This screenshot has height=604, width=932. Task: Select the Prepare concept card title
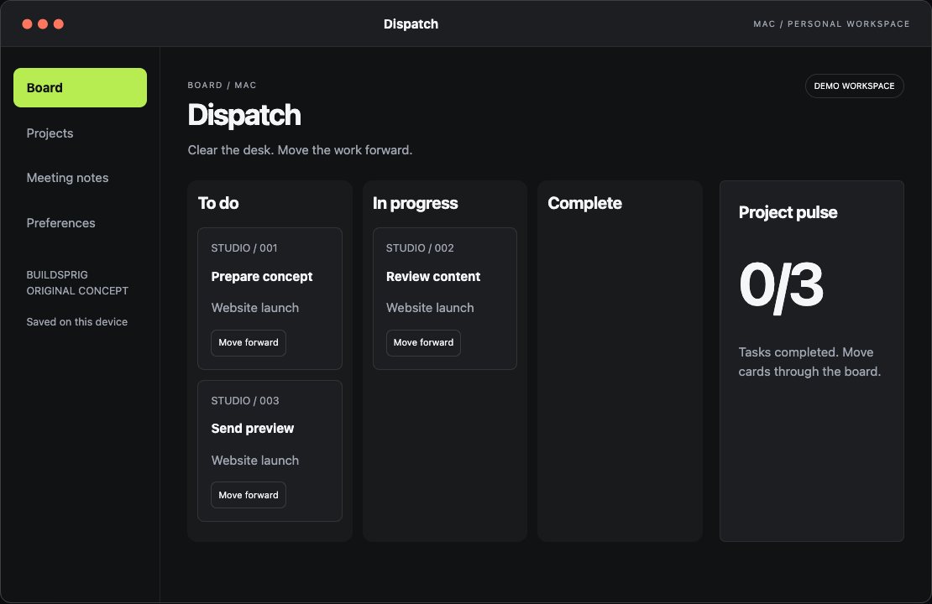point(261,277)
